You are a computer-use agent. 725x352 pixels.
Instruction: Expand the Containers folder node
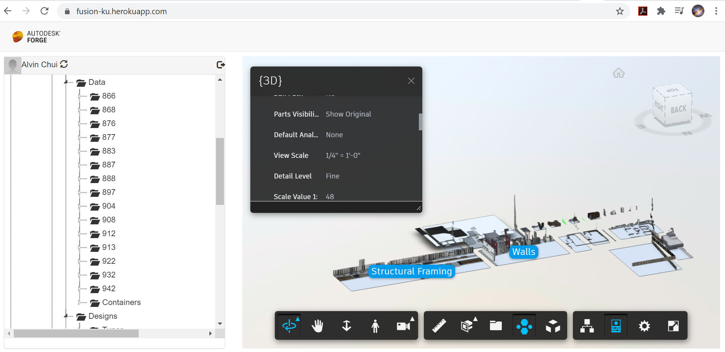pos(79,302)
